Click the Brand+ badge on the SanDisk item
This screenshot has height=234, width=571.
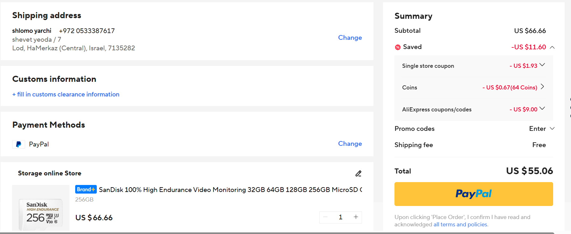pos(86,189)
